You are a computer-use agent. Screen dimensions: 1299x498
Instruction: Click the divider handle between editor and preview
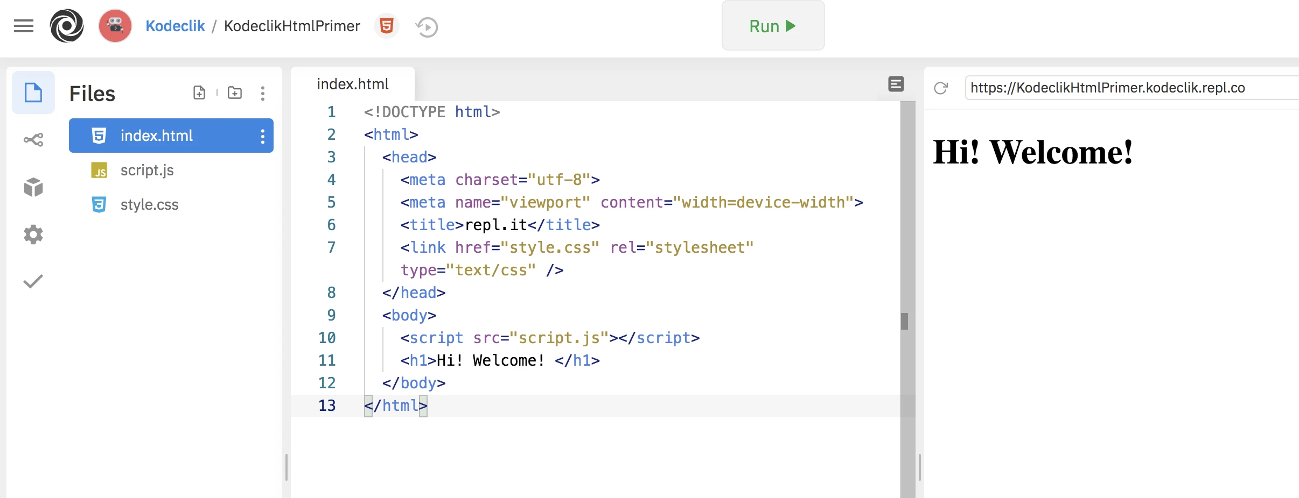tap(920, 467)
